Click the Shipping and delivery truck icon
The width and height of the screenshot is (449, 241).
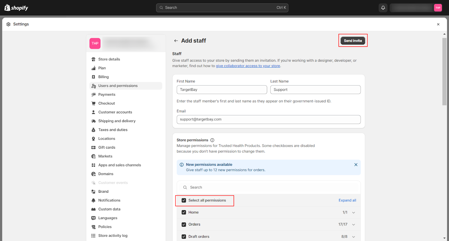point(93,121)
